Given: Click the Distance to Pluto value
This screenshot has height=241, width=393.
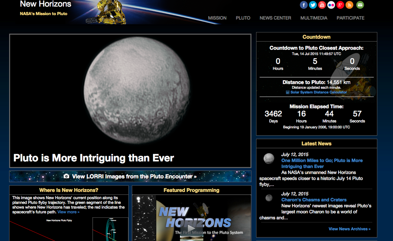Looking at the screenshot, I should pos(338,82).
